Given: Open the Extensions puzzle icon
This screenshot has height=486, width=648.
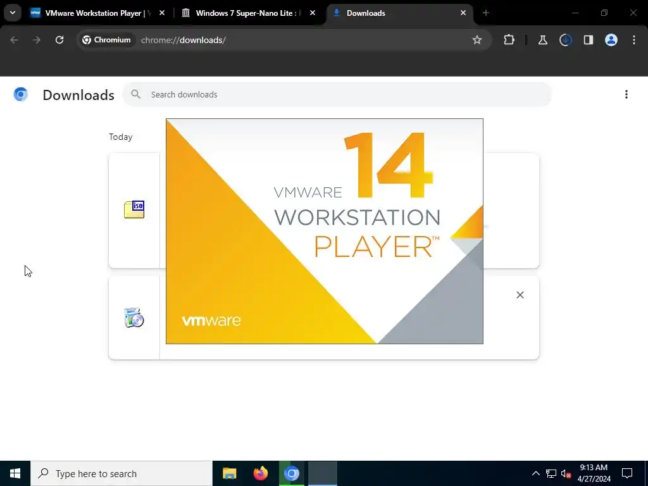Looking at the screenshot, I should tap(509, 40).
